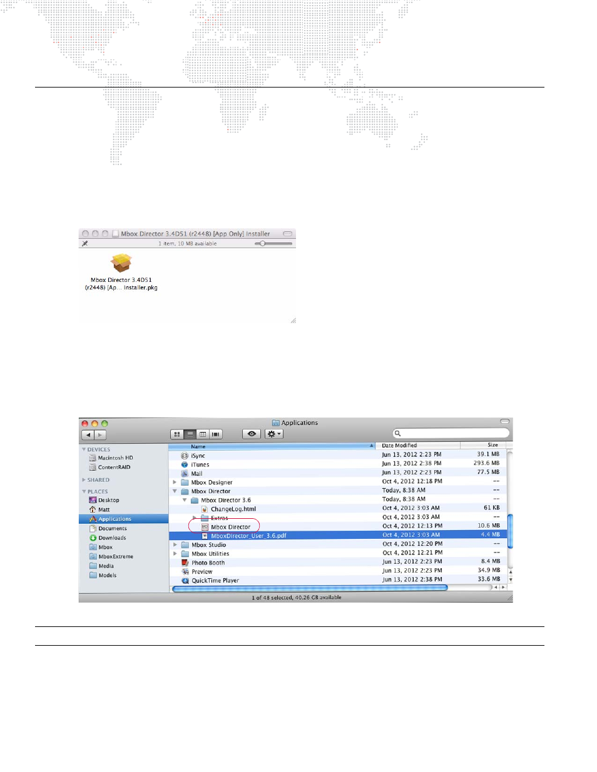Screen dimensions: 597x772
Task: Click the Finder search field
Action: tap(451, 433)
